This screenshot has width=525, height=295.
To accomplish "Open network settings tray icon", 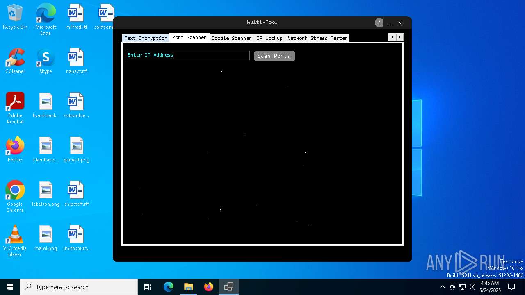I will (462, 287).
